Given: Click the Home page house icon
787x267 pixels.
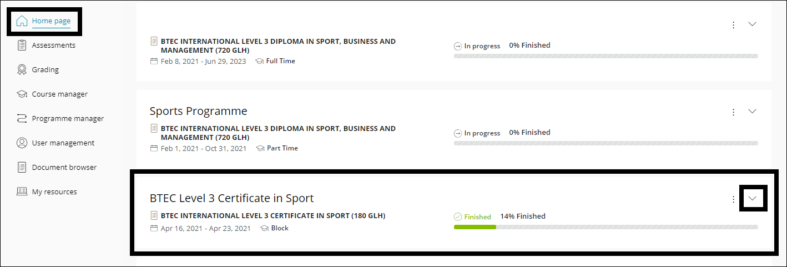Looking at the screenshot, I should tap(22, 21).
